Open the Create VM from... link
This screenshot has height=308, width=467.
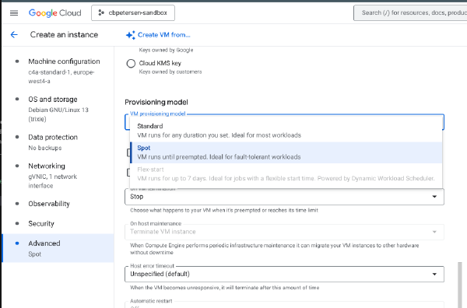pos(163,35)
